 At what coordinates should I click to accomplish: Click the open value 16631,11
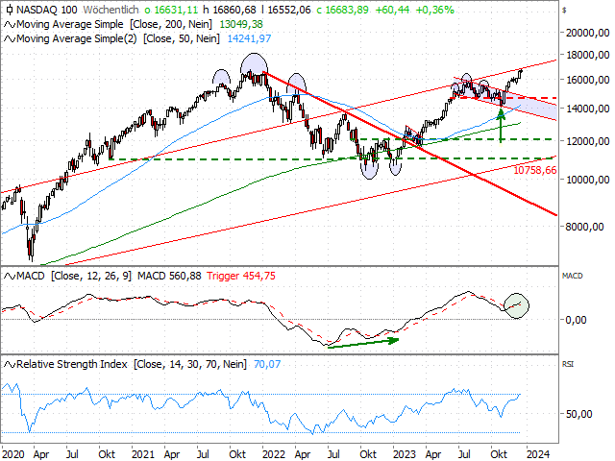176,10
